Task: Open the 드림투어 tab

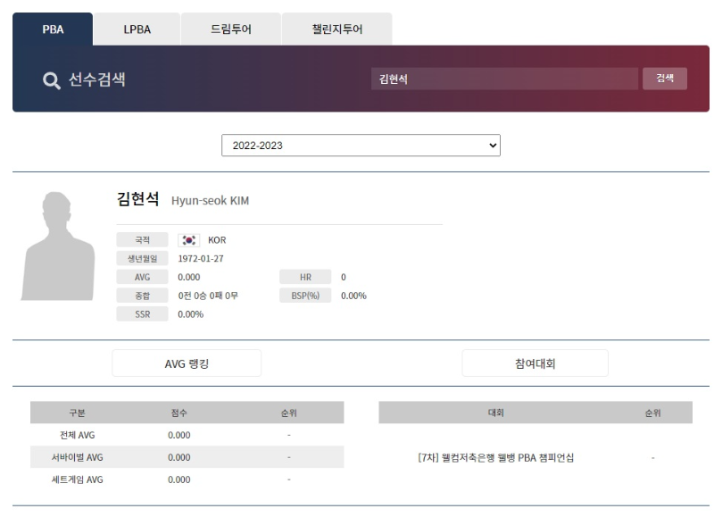Action: [230, 29]
